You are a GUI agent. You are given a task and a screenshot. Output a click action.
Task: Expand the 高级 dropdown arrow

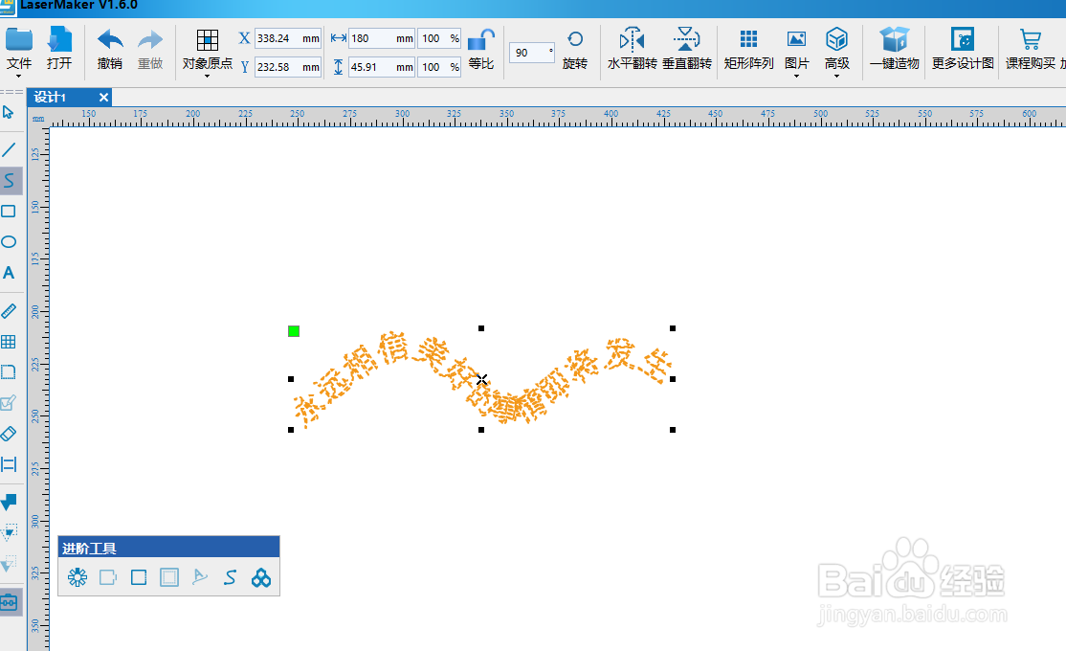point(837,77)
